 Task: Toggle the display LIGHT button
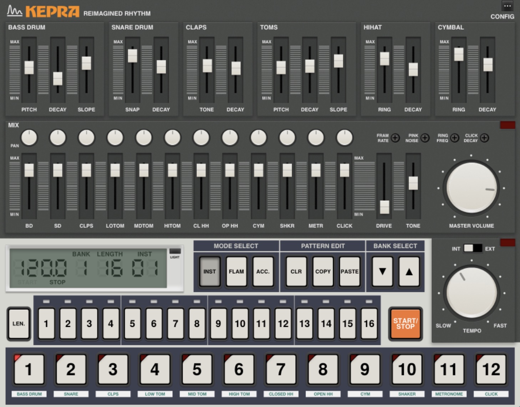click(x=175, y=251)
